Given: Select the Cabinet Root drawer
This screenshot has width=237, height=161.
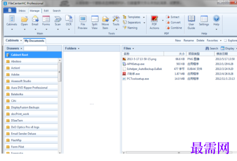Looking at the screenshot, I should (x=33, y=55).
